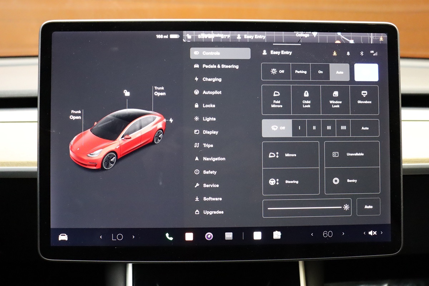Set headlights to Parking
This screenshot has width=429, height=286.
(x=301, y=72)
